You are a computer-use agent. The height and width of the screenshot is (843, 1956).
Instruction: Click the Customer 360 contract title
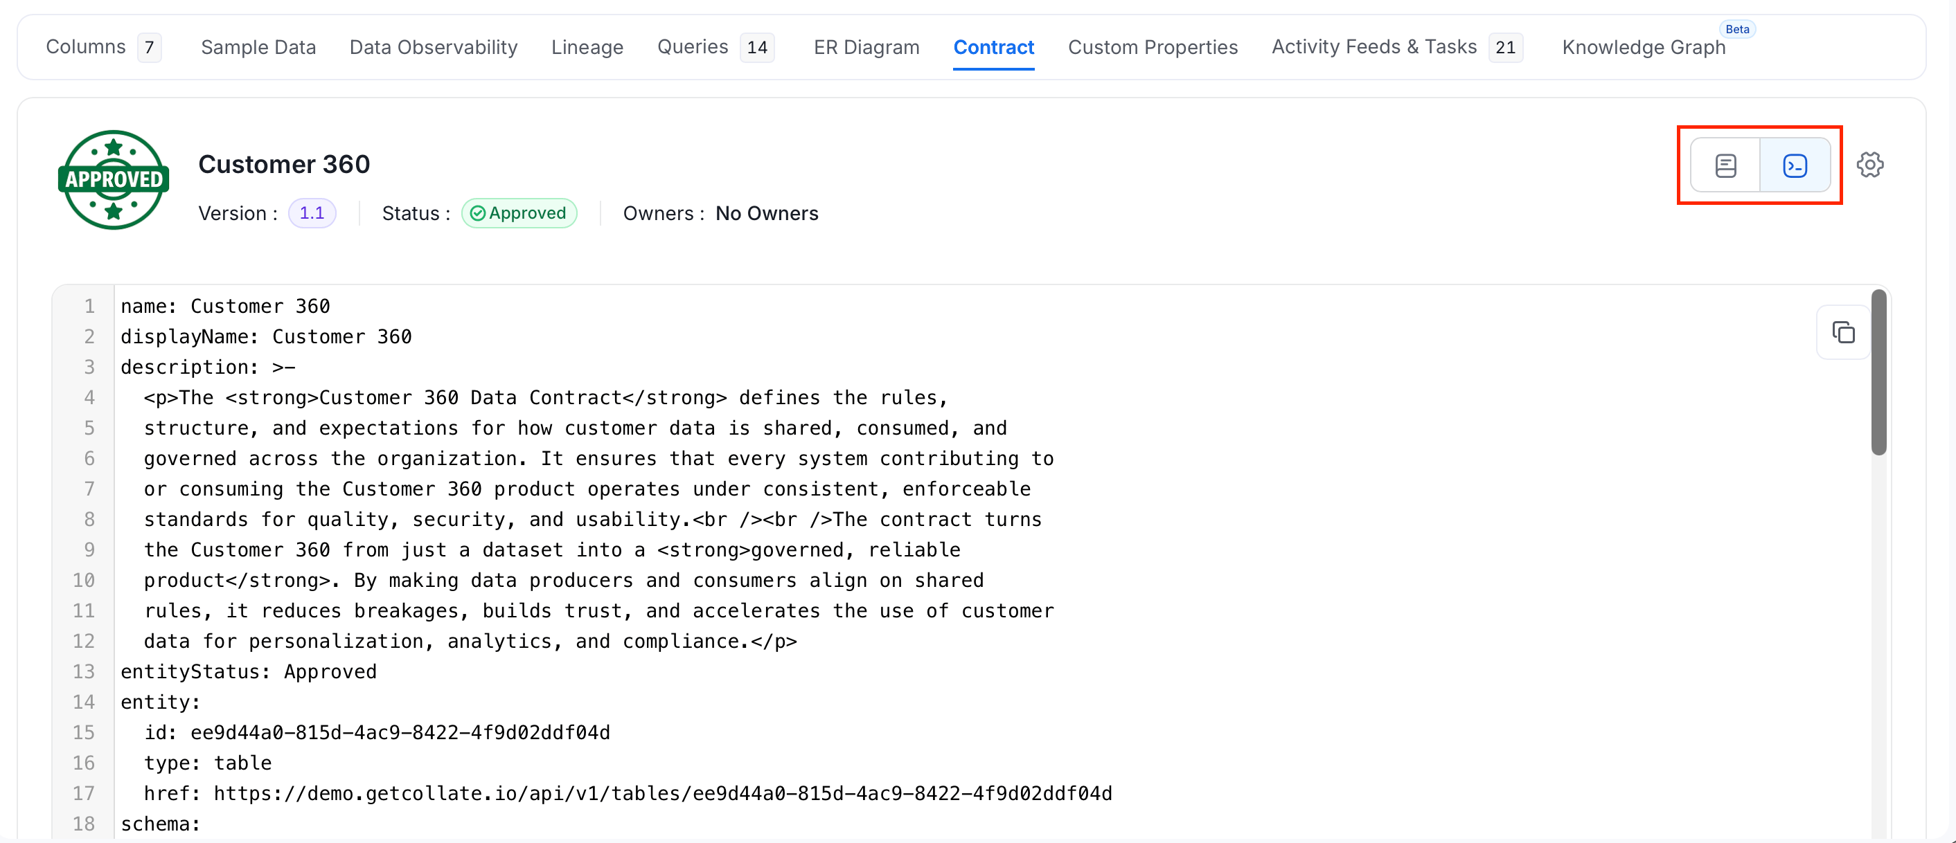[284, 164]
